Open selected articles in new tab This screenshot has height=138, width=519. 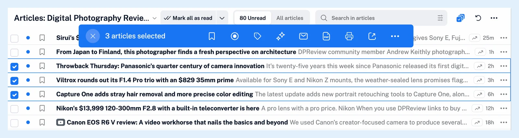pyautogui.click(x=372, y=36)
